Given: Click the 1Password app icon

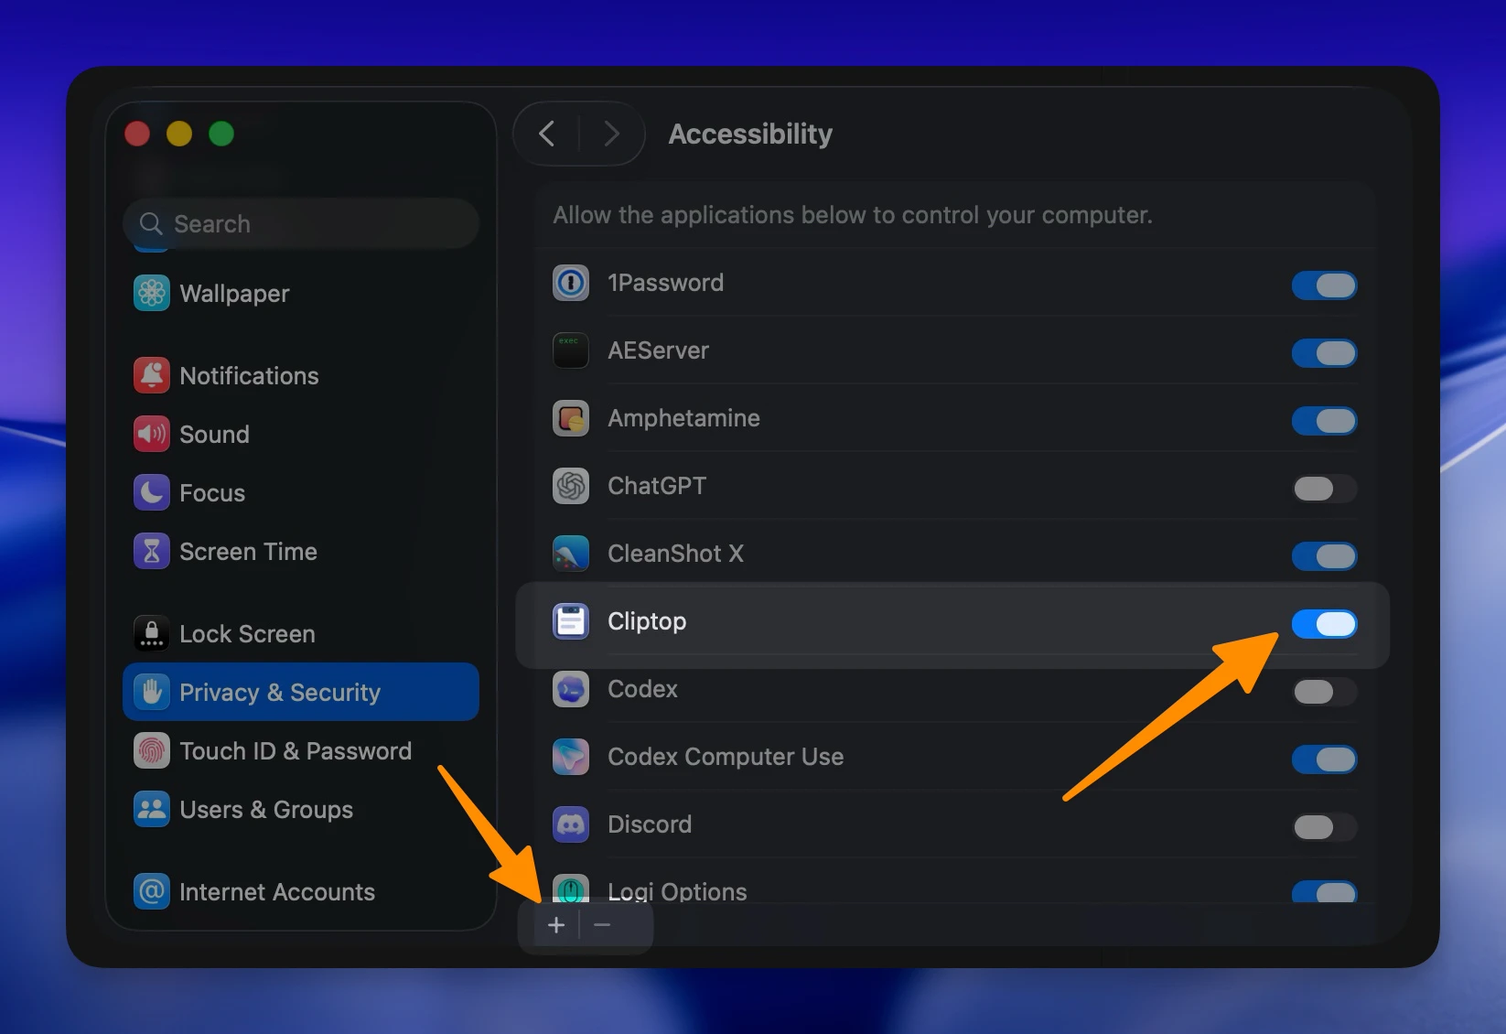Looking at the screenshot, I should pos(571,283).
